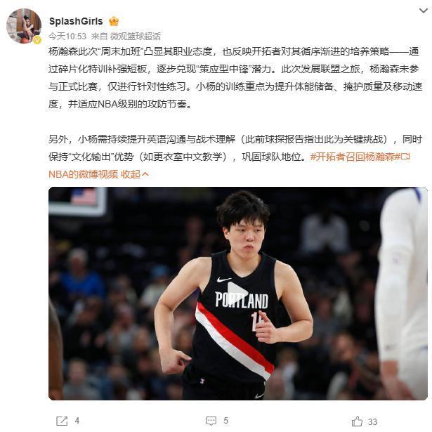Expand the post options chevron menu
This screenshot has width=432, height=432.
pyautogui.click(x=424, y=11)
